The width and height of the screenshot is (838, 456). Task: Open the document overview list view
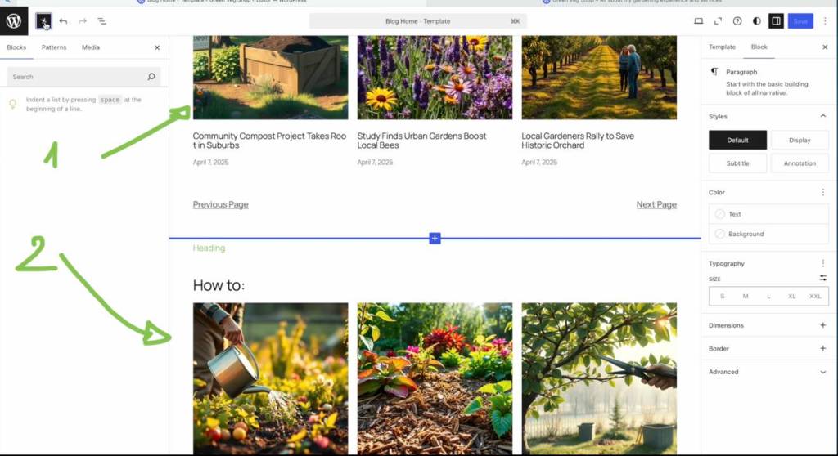tap(102, 20)
